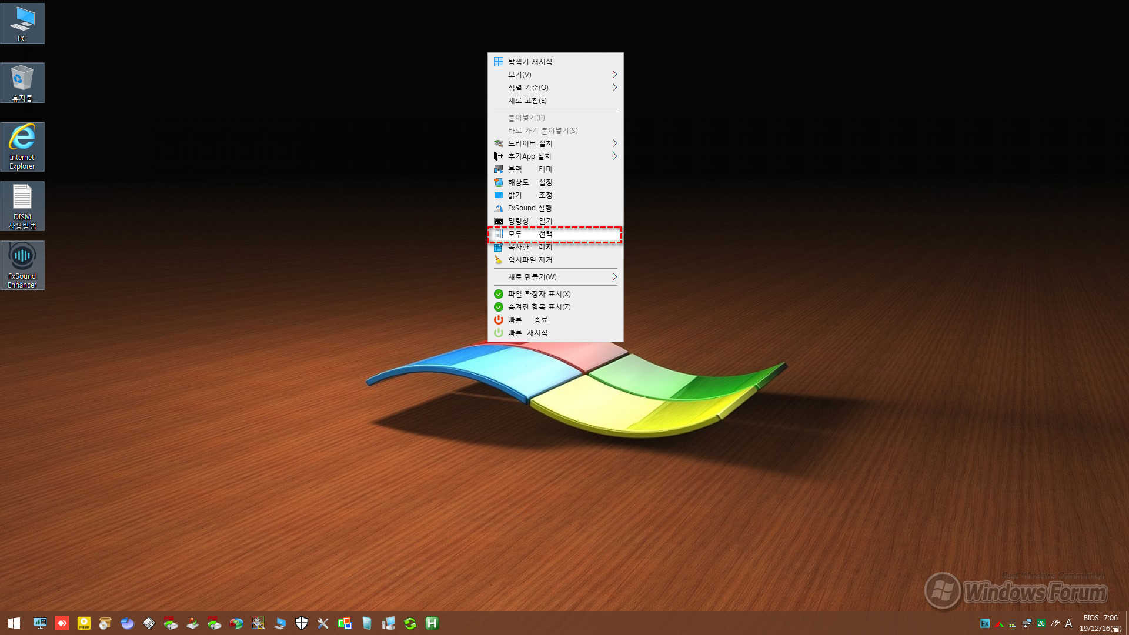Viewport: 1129px width, 635px height.
Task: Open the floppy disk taskbar icon
Action: [x=149, y=623]
